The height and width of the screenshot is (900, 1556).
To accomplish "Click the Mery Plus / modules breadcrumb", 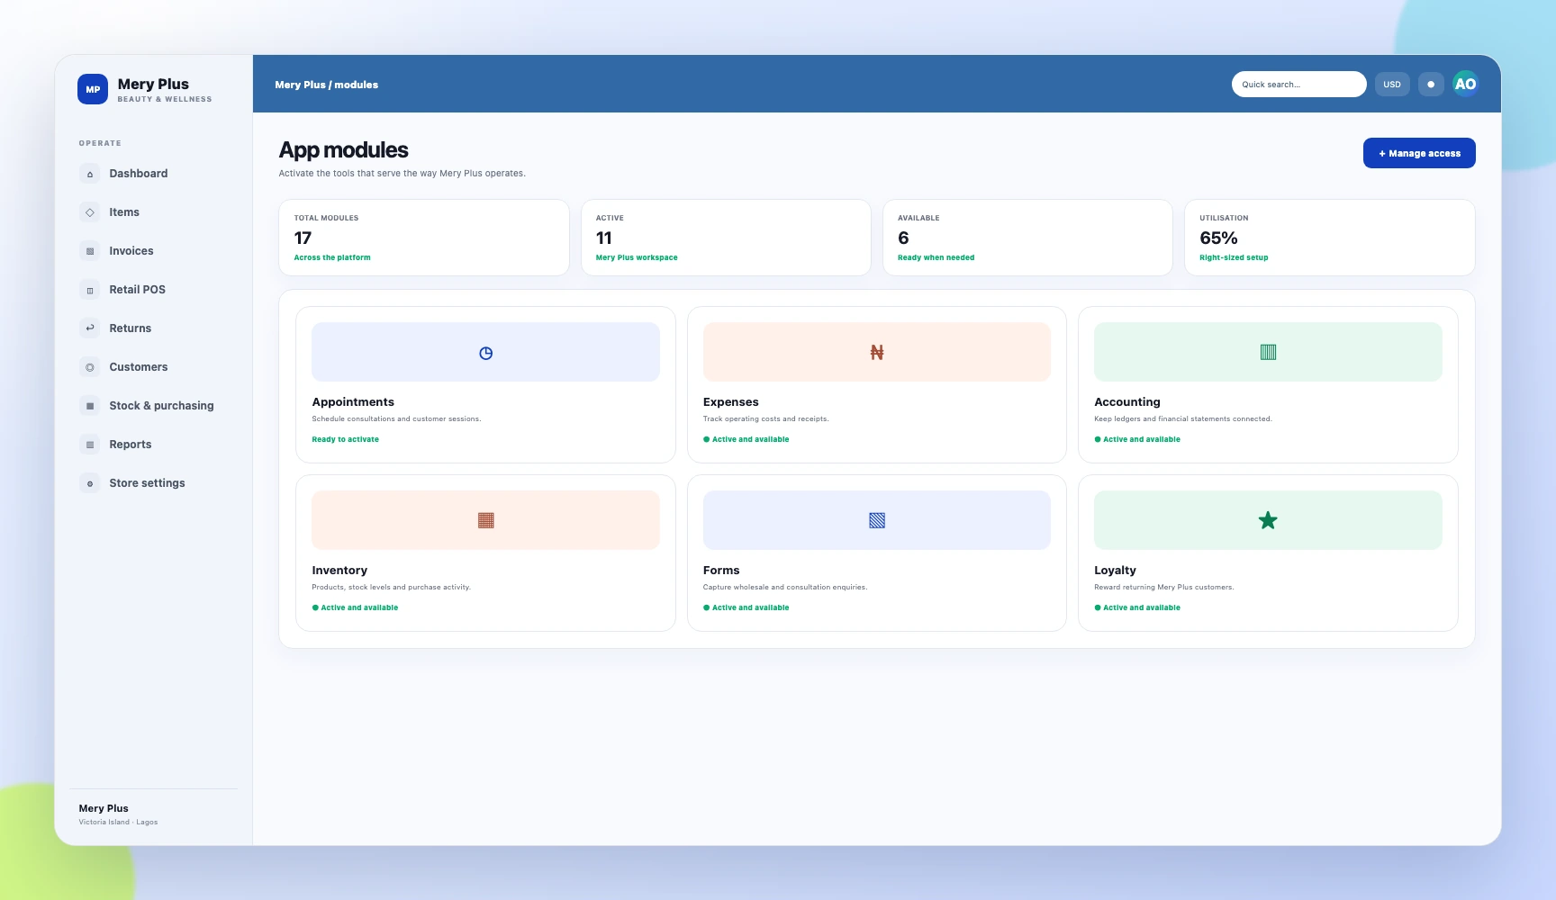I will pyautogui.click(x=327, y=85).
